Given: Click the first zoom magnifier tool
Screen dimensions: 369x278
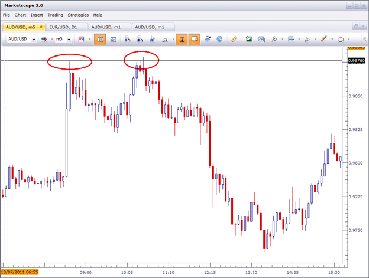Looking at the screenshot, I should coord(127,39).
